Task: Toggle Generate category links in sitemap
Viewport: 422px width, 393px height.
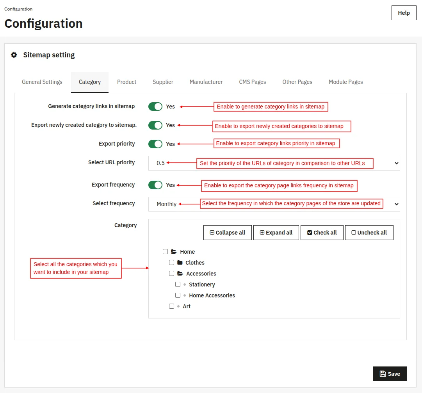Action: click(155, 107)
